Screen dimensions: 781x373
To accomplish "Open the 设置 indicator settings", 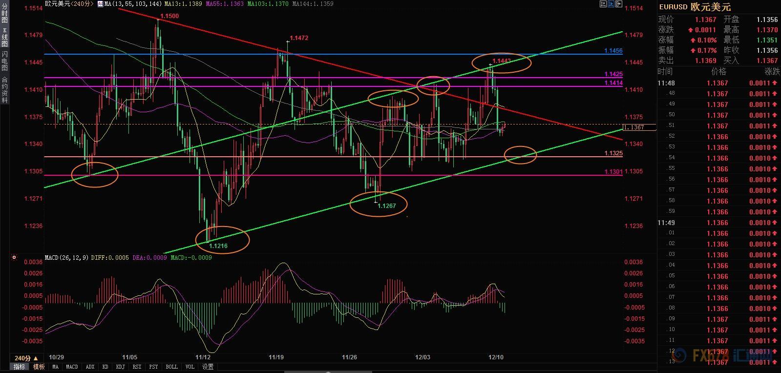I will tap(208, 367).
